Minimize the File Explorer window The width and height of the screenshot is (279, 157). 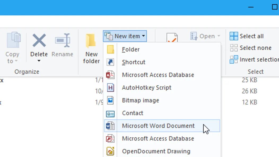coord(251,7)
